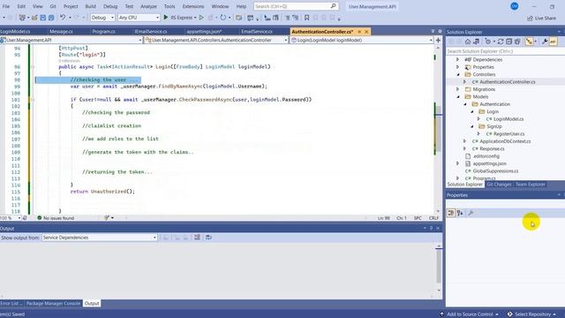Save the current file using the Save icon
This screenshot has height=318, width=565.
click(43, 18)
